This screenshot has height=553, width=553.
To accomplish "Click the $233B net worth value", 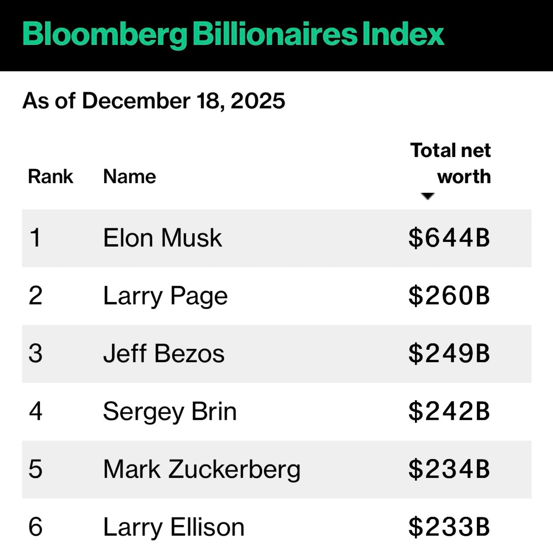I will coord(449,527).
